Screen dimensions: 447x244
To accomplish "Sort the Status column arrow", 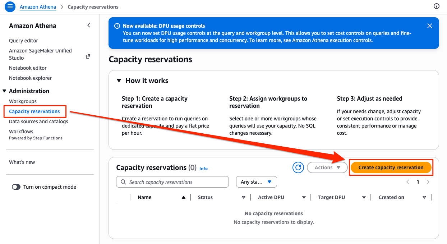I will point(244,197).
